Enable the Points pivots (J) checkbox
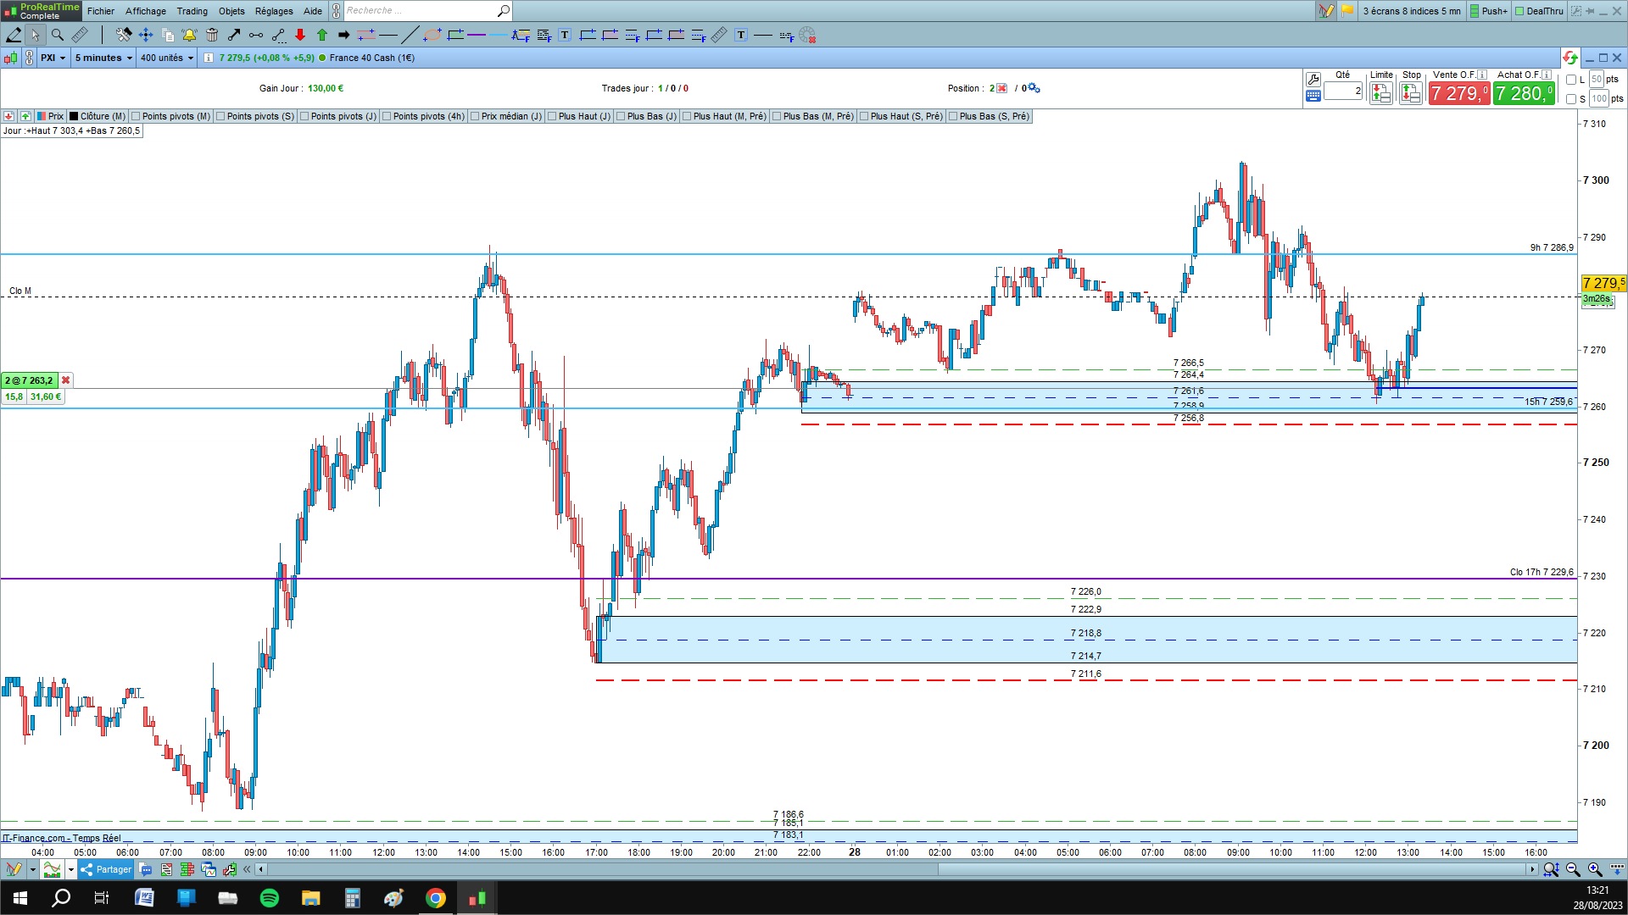 (x=304, y=116)
